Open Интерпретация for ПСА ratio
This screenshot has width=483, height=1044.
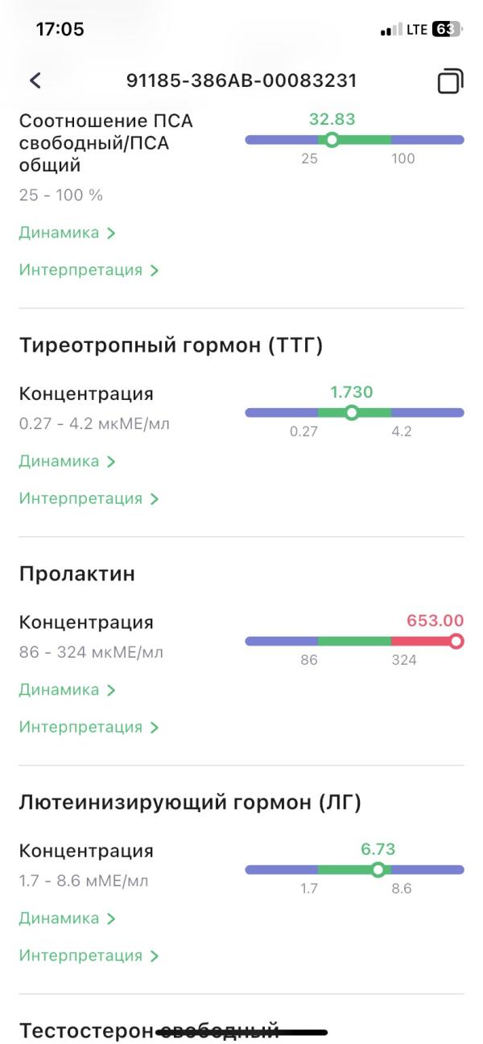coord(89,270)
